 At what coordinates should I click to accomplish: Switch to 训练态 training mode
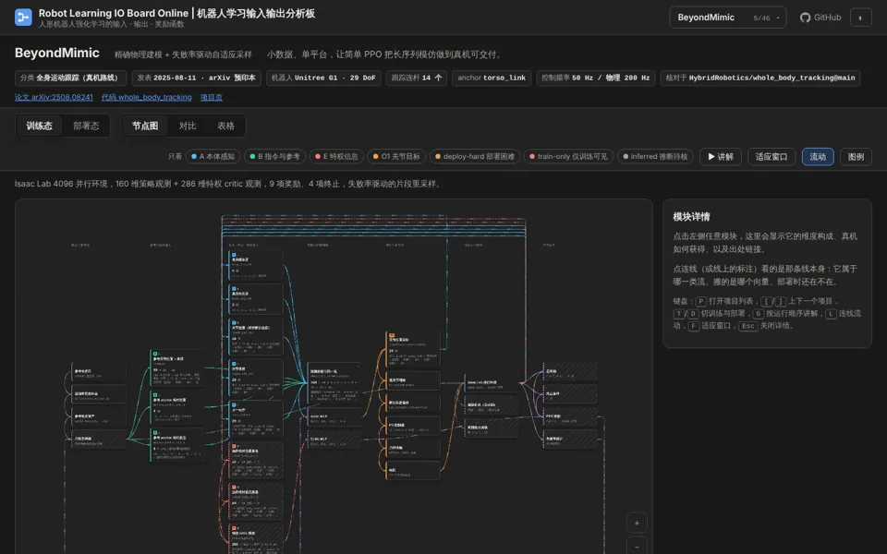point(39,126)
